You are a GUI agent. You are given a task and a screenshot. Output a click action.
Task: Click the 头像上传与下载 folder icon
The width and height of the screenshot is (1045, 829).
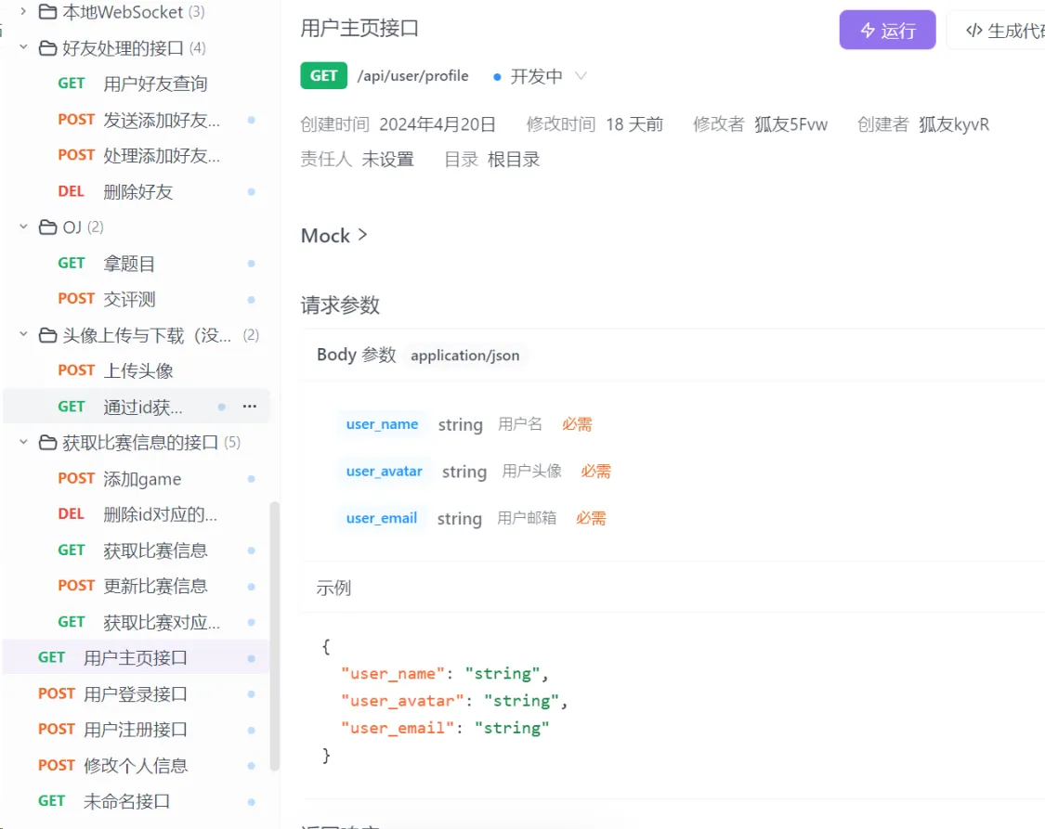click(x=47, y=335)
